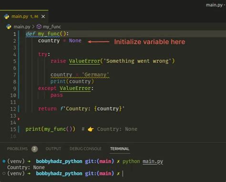
Task: Click the Python file icon on main.py tab
Action: click(x=7, y=17)
